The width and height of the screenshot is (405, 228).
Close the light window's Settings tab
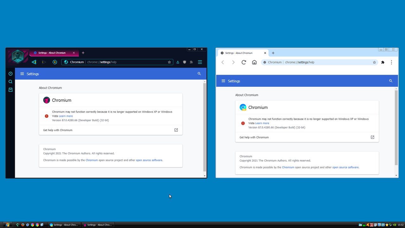[x=265, y=53]
